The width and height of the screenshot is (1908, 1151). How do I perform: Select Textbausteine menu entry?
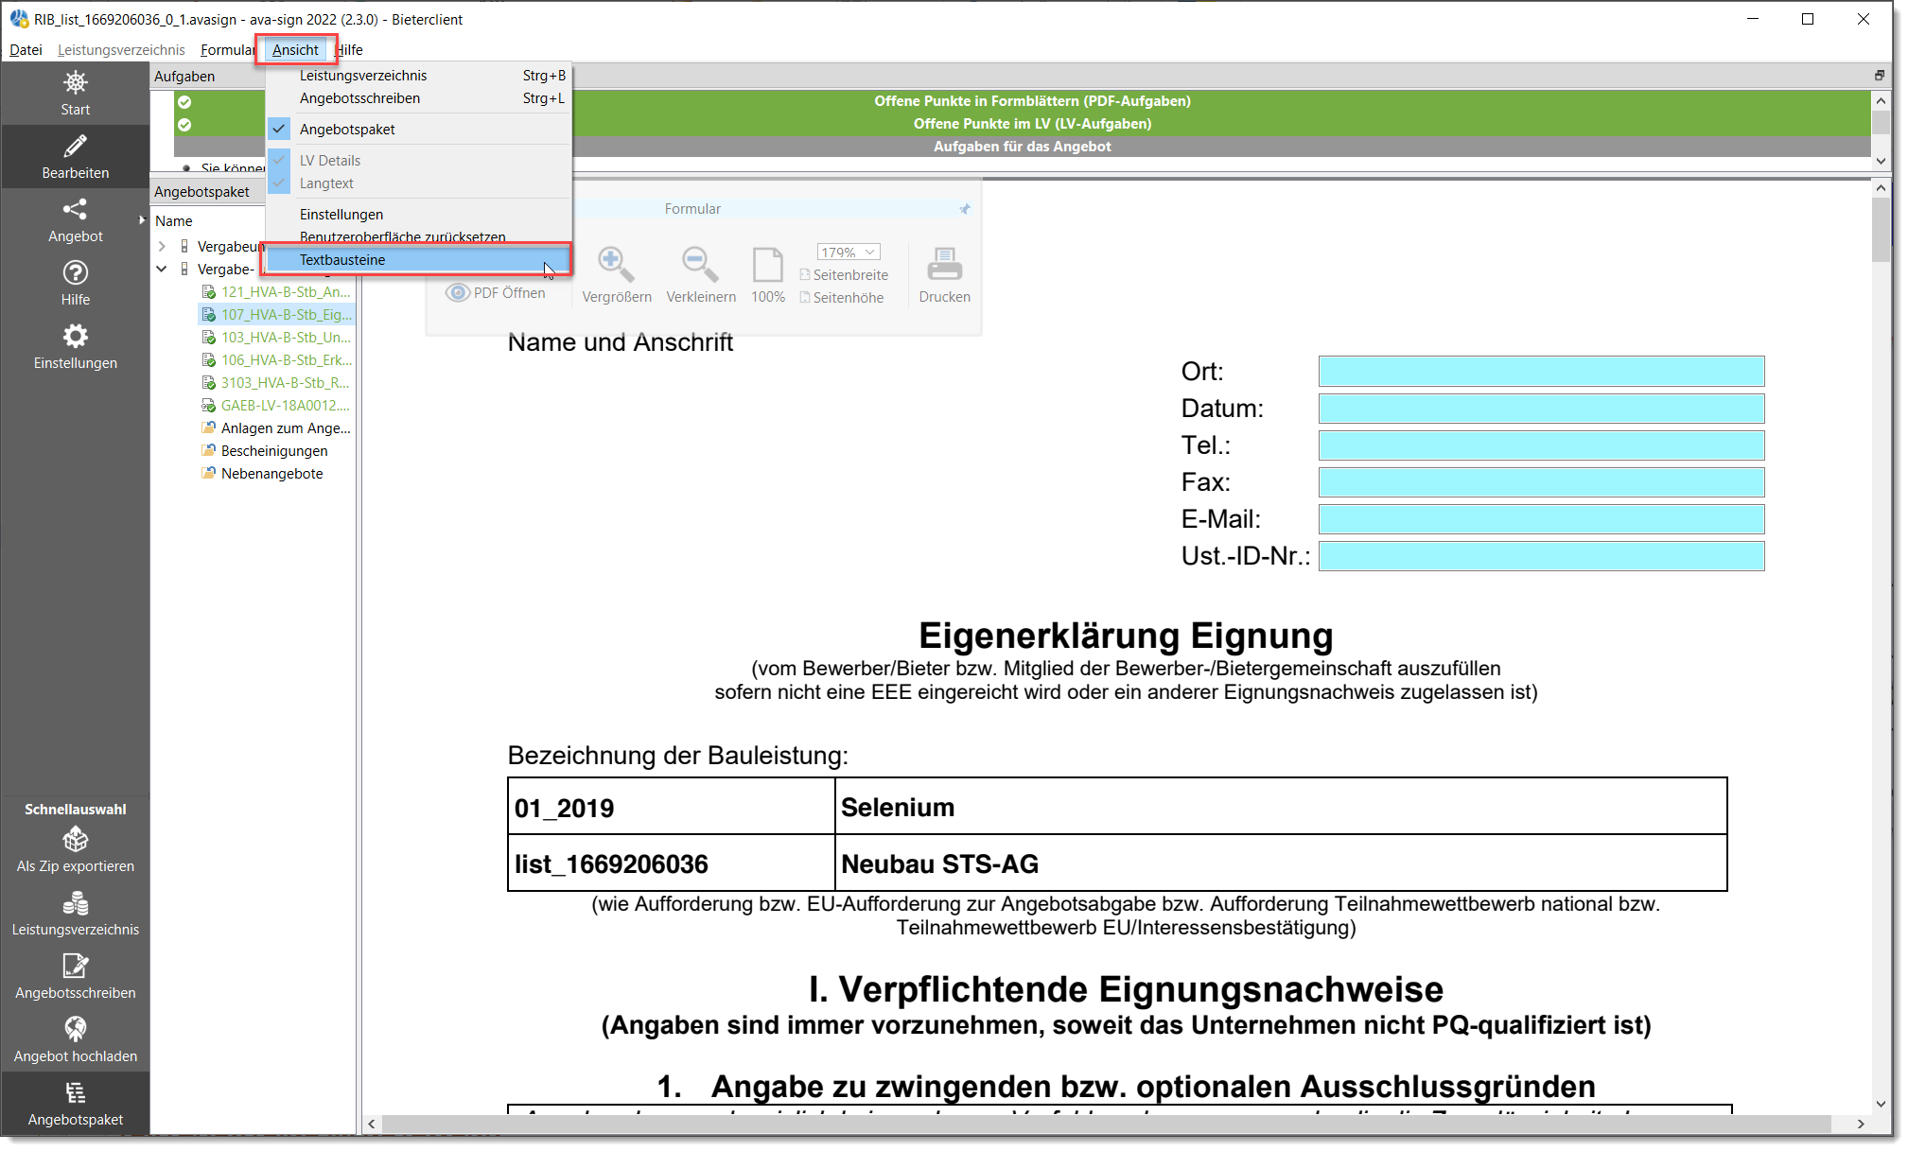(419, 260)
